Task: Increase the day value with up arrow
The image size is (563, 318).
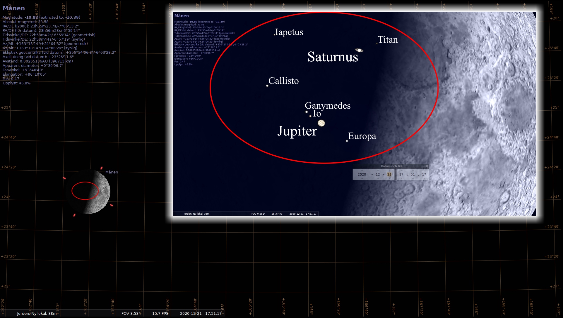Action: 390,170
